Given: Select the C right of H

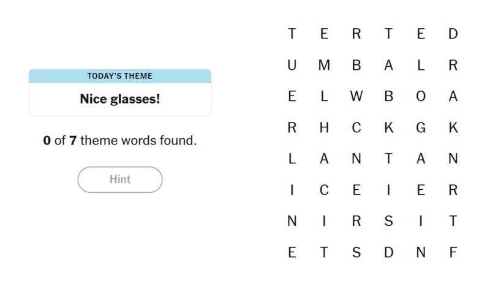Looking at the screenshot, I should [x=356, y=127].
